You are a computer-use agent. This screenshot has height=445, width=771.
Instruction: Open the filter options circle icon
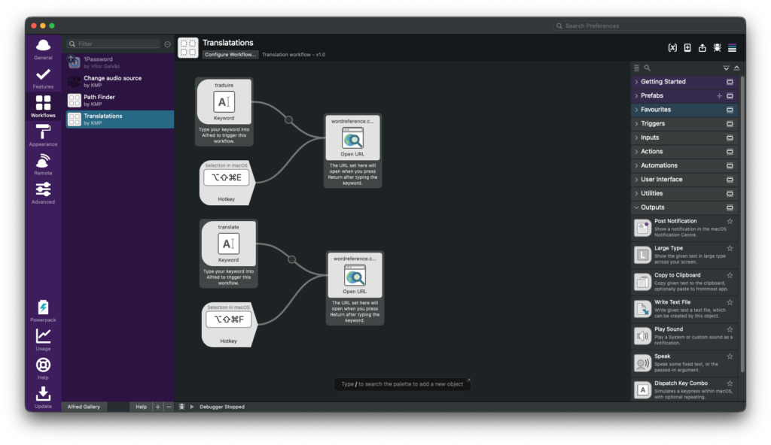[168, 44]
